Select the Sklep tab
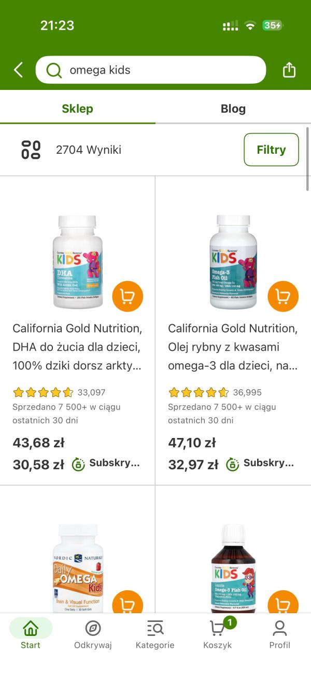Screen dimensions: 311x677 pos(77,109)
